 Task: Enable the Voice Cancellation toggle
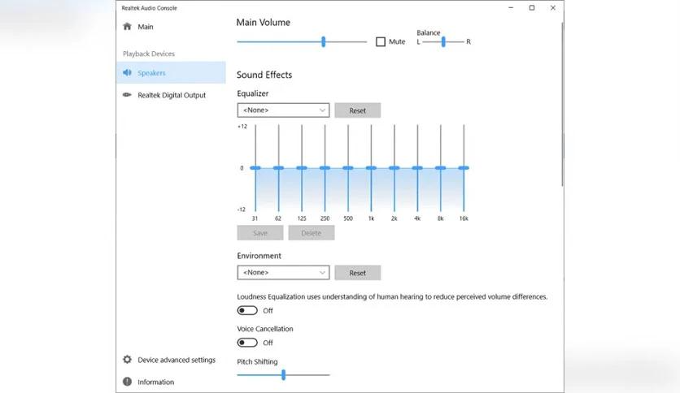point(247,343)
